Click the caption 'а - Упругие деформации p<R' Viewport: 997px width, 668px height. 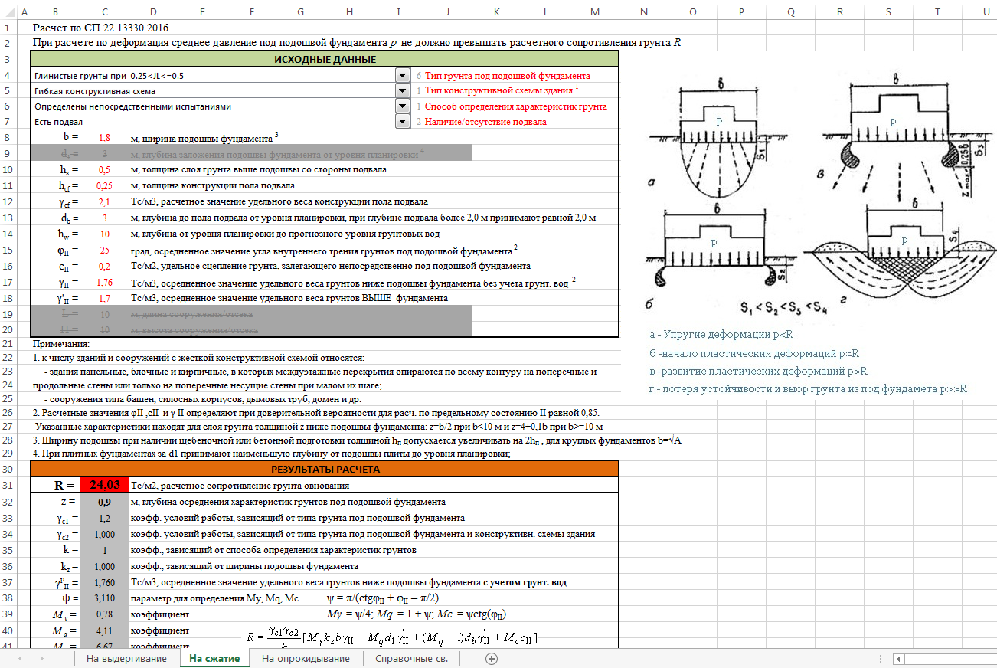(x=721, y=334)
